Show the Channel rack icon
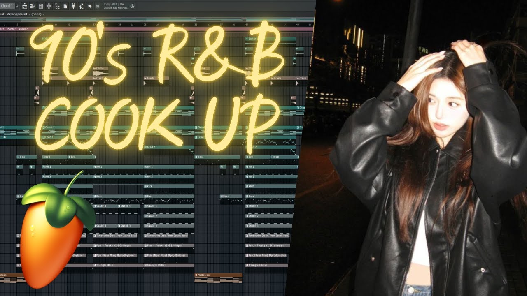Image resolution: width=527 pixels, height=296 pixels. click(x=41, y=6)
